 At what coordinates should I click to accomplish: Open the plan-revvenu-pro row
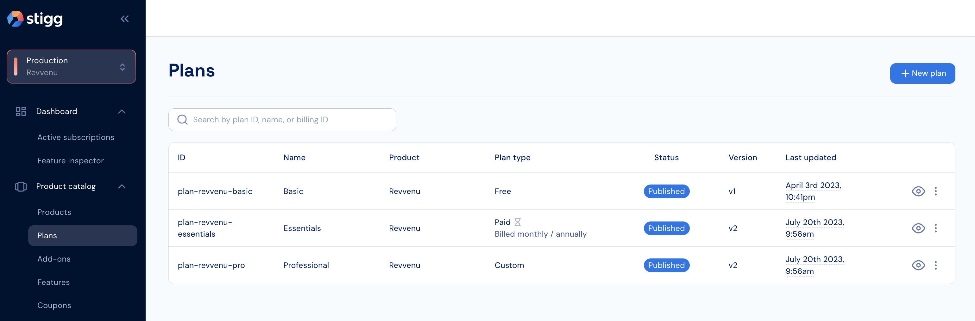coord(562,265)
